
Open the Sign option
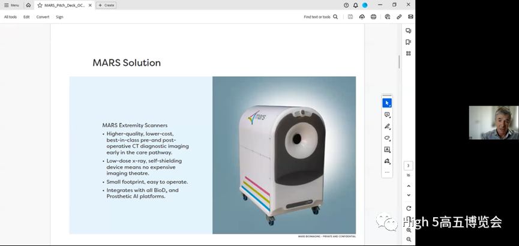tap(59, 17)
